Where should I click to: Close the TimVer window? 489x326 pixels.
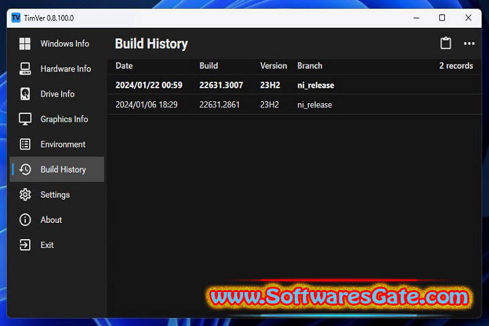coord(468,18)
